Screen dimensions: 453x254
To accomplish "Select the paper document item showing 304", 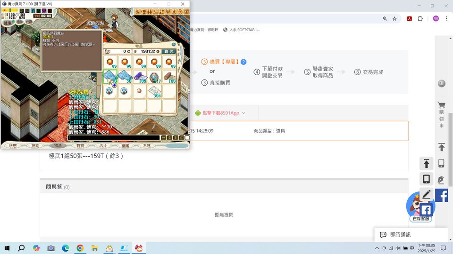I will click(x=155, y=92).
